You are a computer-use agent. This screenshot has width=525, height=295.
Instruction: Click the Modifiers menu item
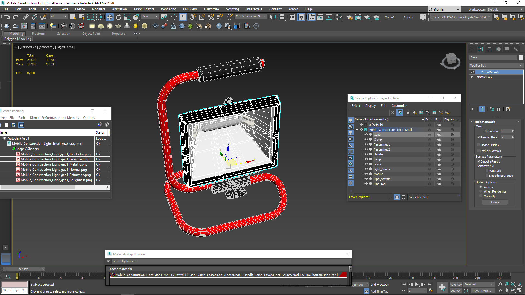tap(98, 9)
